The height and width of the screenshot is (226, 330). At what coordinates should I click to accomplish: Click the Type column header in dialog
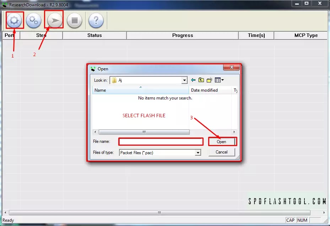(x=235, y=90)
